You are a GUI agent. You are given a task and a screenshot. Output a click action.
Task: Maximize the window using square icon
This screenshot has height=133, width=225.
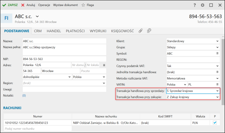211,5
